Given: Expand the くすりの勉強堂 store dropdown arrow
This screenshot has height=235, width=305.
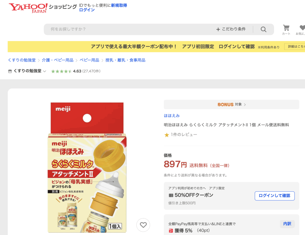Looking at the screenshot, I should pyautogui.click(x=45, y=71).
